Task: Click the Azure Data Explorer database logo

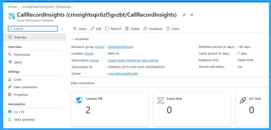Action: [11, 17]
